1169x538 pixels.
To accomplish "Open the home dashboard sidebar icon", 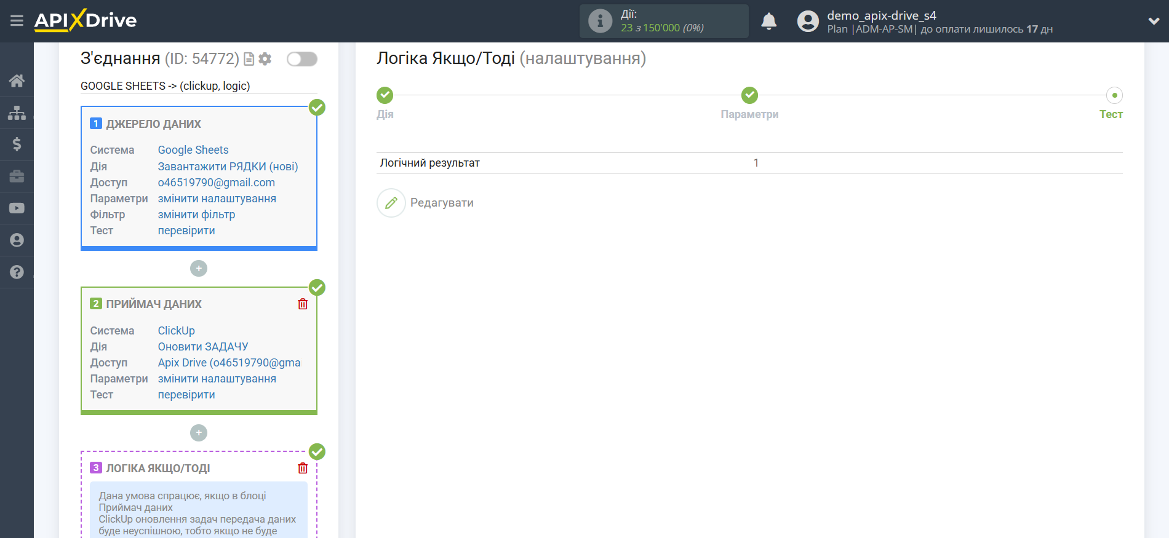I will (17, 81).
